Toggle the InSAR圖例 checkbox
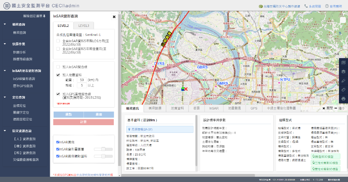This screenshot has width=348, height=182. pos(58,142)
